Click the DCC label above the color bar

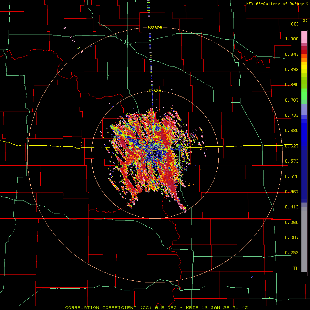(302, 21)
